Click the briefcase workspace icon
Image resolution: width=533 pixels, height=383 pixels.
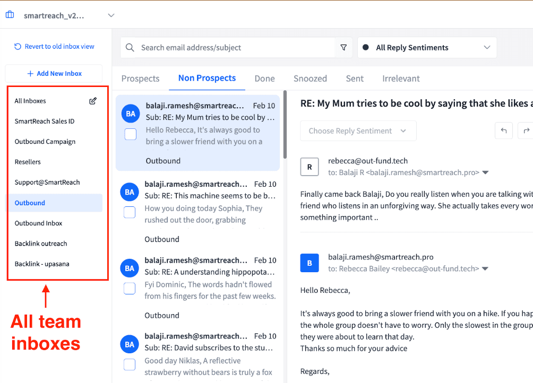[x=10, y=14]
